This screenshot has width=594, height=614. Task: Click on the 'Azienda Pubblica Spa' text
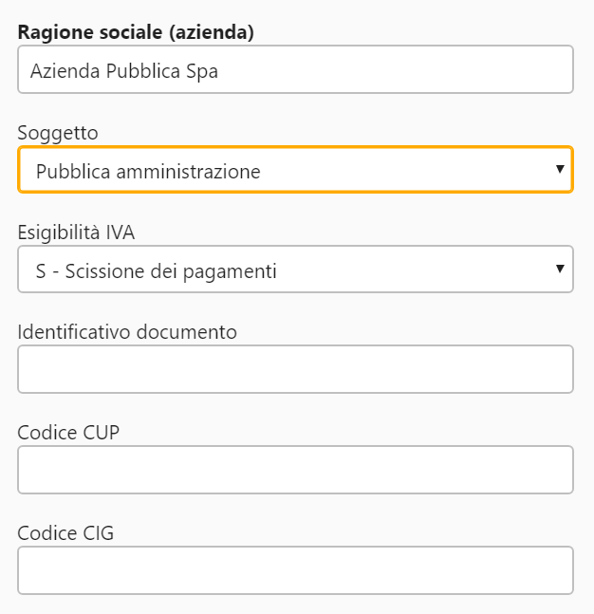124,71
